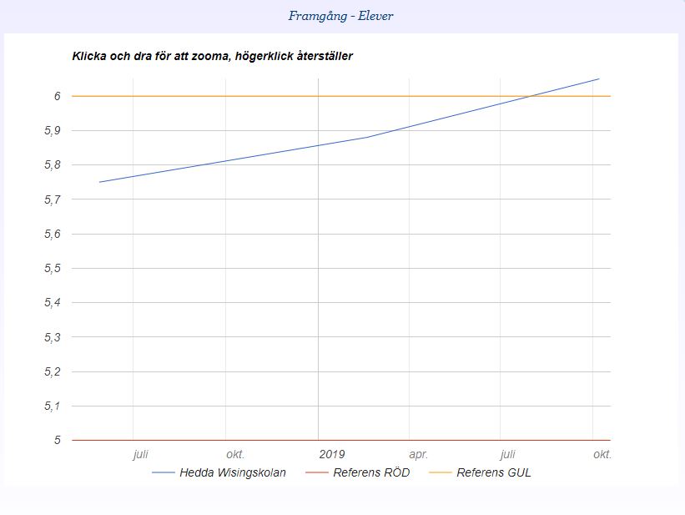Click the bend in the blue line after 2019

(368, 137)
